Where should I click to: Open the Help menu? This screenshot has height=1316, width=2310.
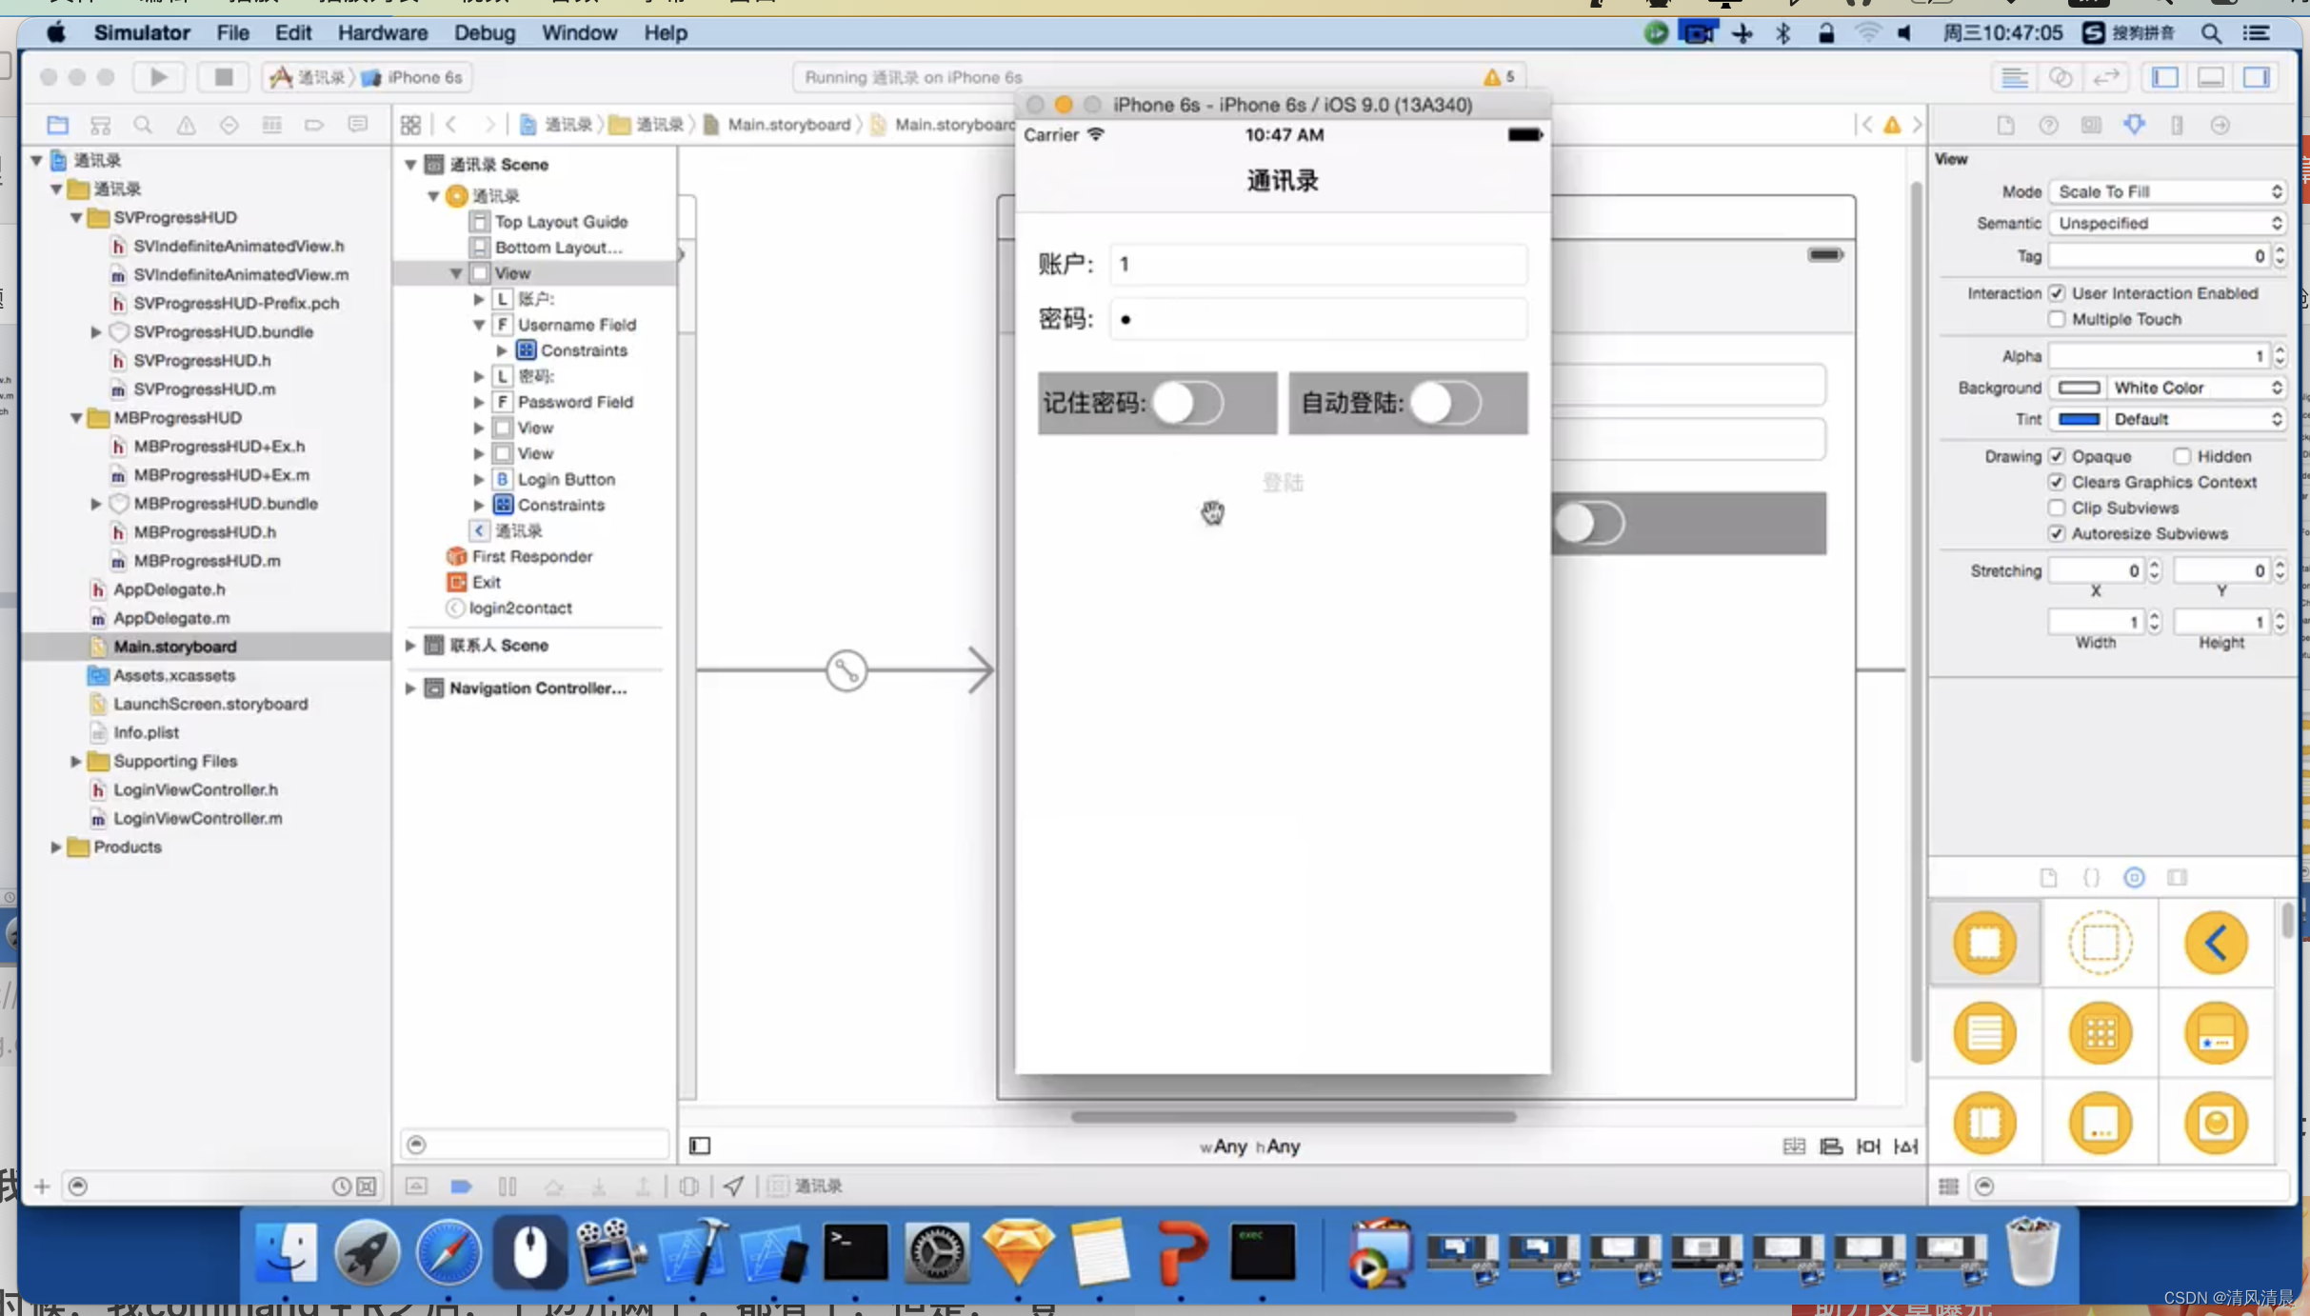[x=665, y=32]
